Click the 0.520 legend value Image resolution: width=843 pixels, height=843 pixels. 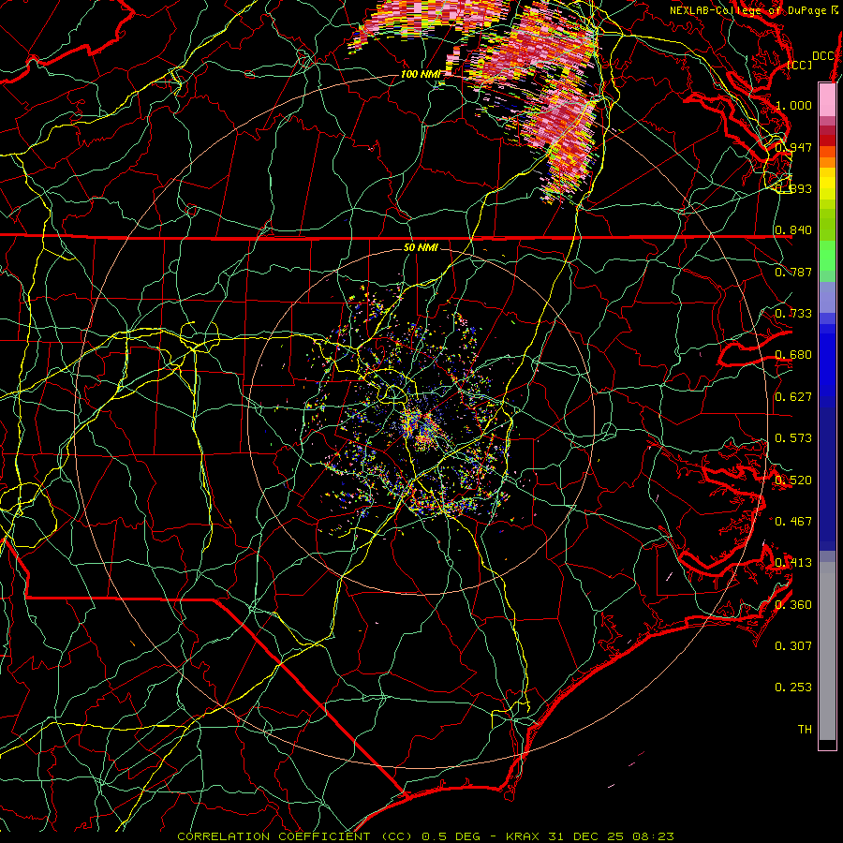tap(793, 480)
